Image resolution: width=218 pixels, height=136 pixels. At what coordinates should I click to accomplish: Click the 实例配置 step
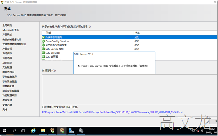[x=7, y=67]
